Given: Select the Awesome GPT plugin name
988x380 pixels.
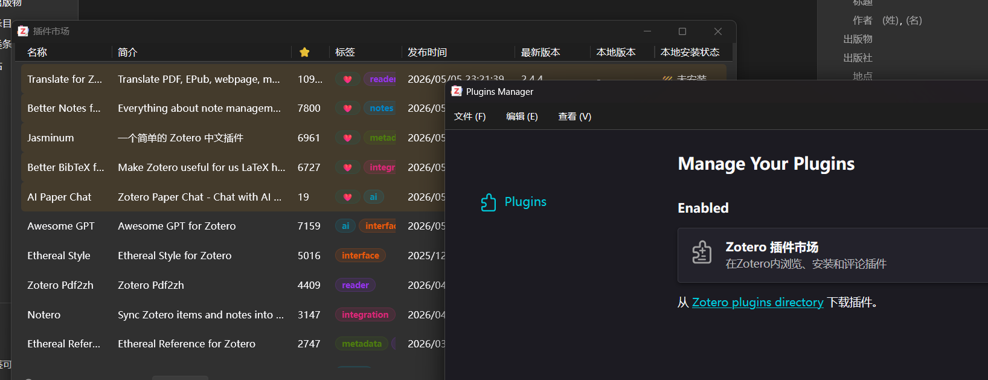Looking at the screenshot, I should [61, 226].
